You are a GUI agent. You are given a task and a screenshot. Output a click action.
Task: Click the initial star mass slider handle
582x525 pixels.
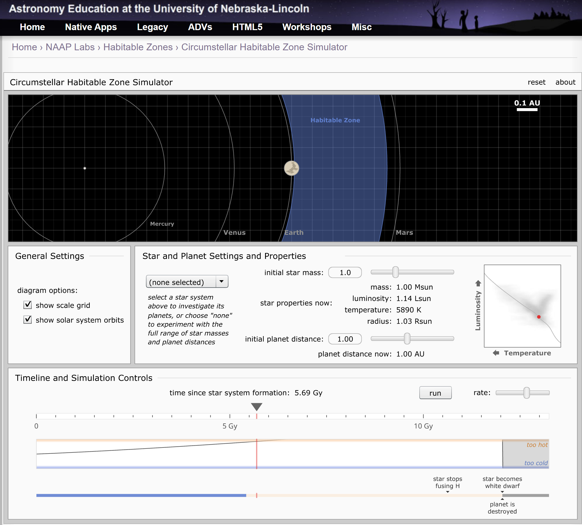tap(395, 272)
